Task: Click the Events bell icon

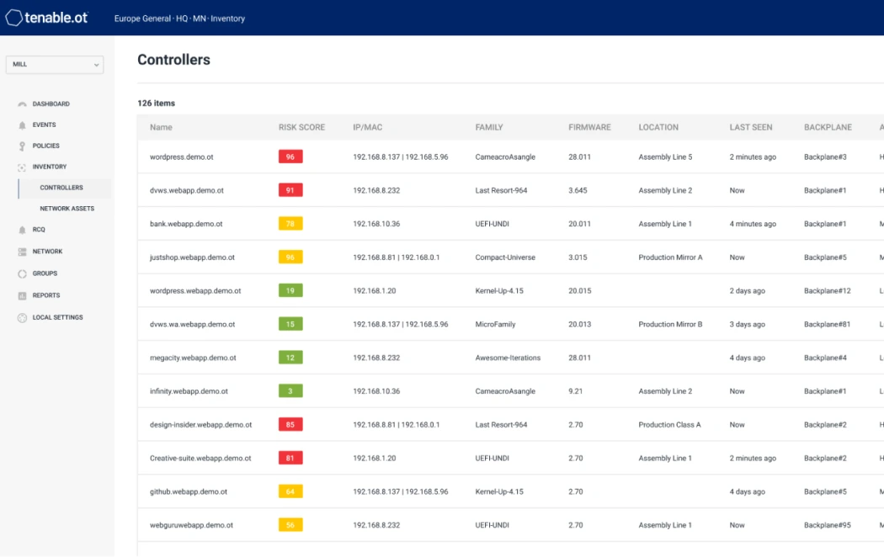Action: point(22,125)
